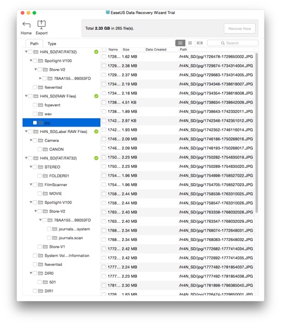Select the Path tab
281x325 pixels.
34,44
